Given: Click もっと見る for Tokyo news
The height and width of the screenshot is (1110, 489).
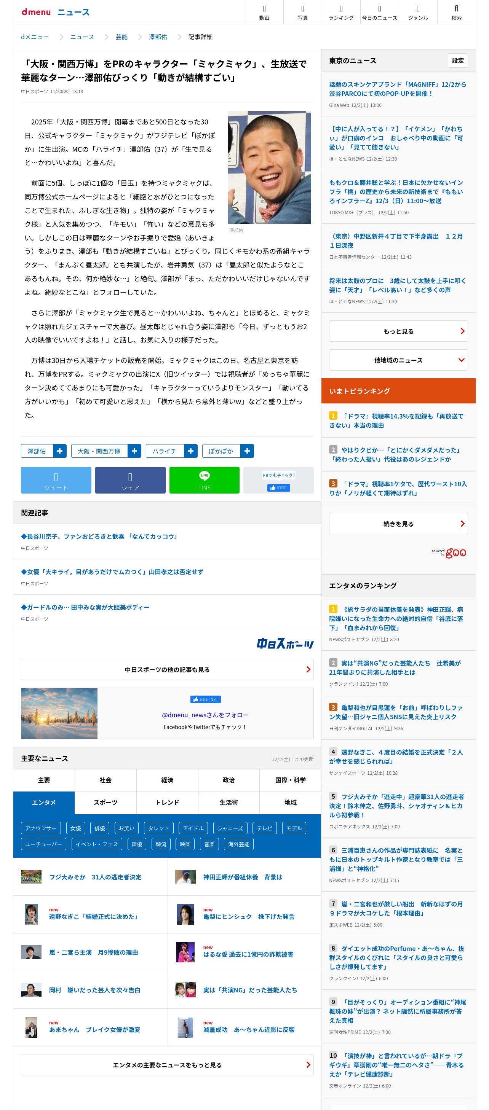Looking at the screenshot, I should click(398, 331).
